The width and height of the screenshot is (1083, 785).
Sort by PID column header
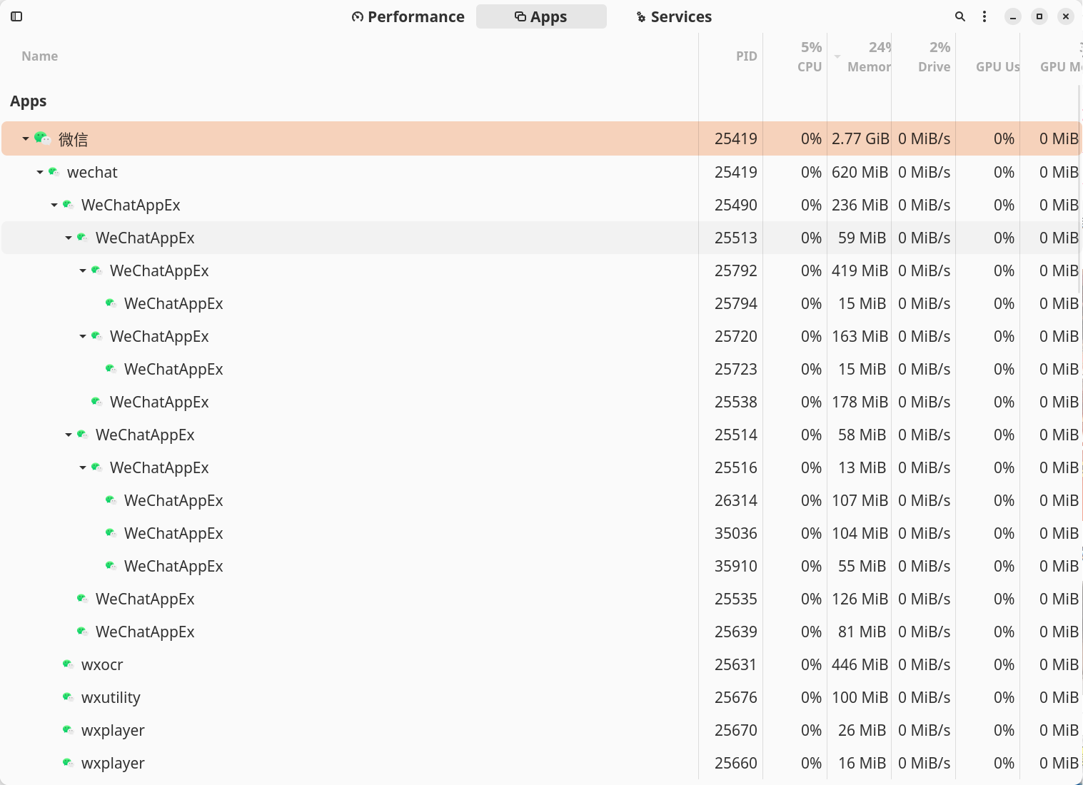point(746,56)
